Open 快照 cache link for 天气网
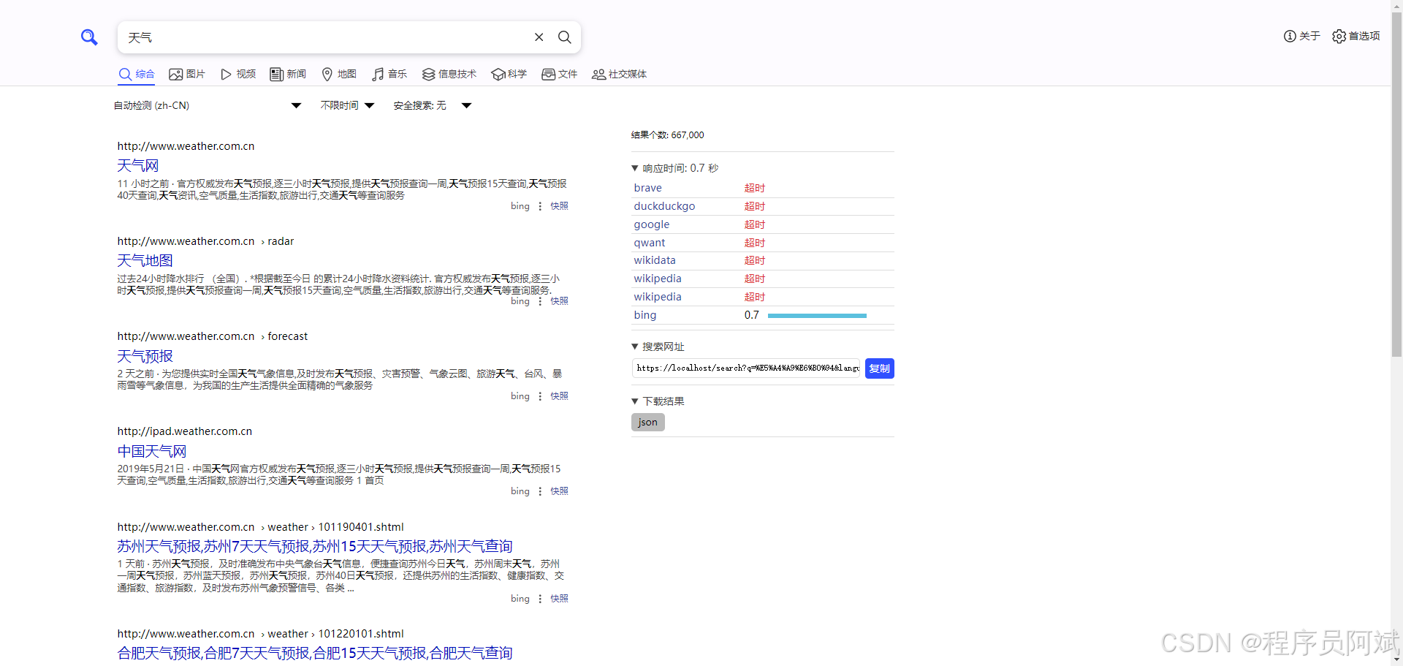The image size is (1403, 666). click(x=559, y=206)
